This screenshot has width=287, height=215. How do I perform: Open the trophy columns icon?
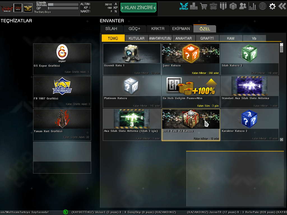pos(223,6)
